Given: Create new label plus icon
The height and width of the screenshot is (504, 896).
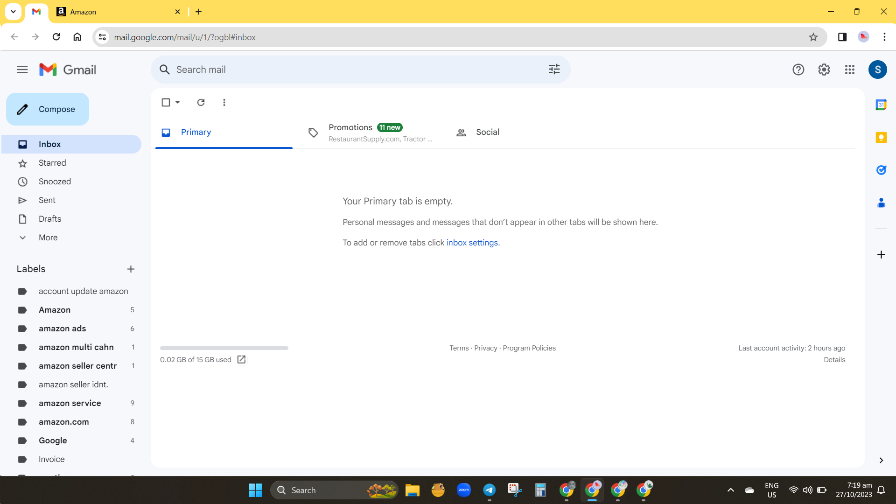Looking at the screenshot, I should [131, 269].
